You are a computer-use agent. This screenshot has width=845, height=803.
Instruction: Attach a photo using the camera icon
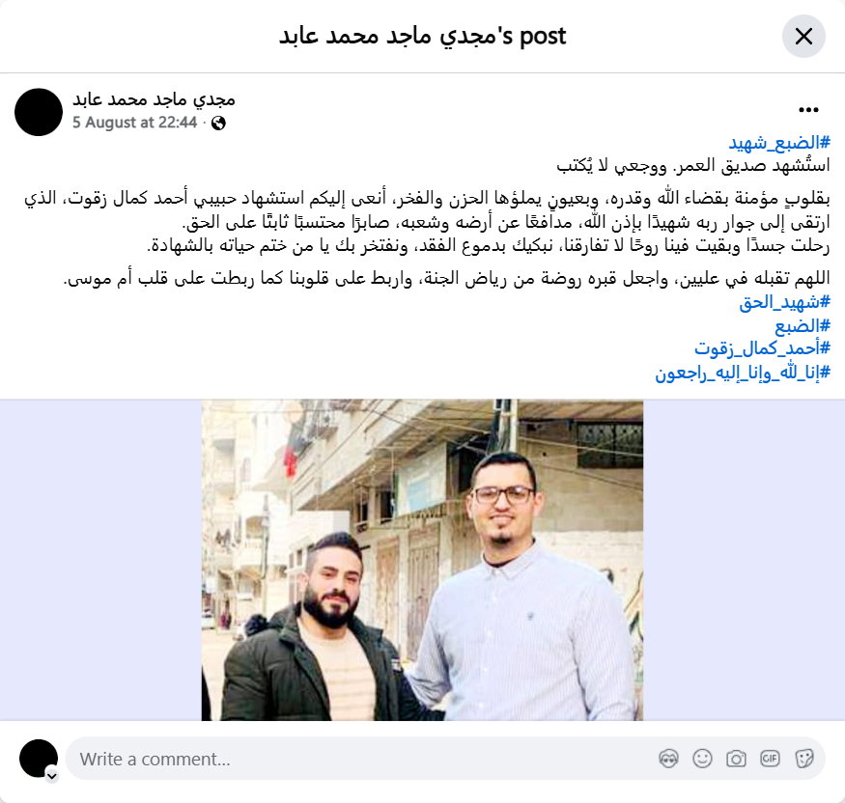[736, 759]
